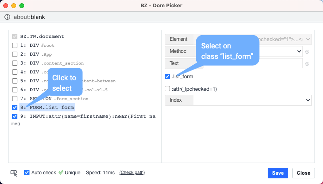This screenshot has height=184, width=323.
Task: Open the Element dropdown
Action: pos(252,39)
